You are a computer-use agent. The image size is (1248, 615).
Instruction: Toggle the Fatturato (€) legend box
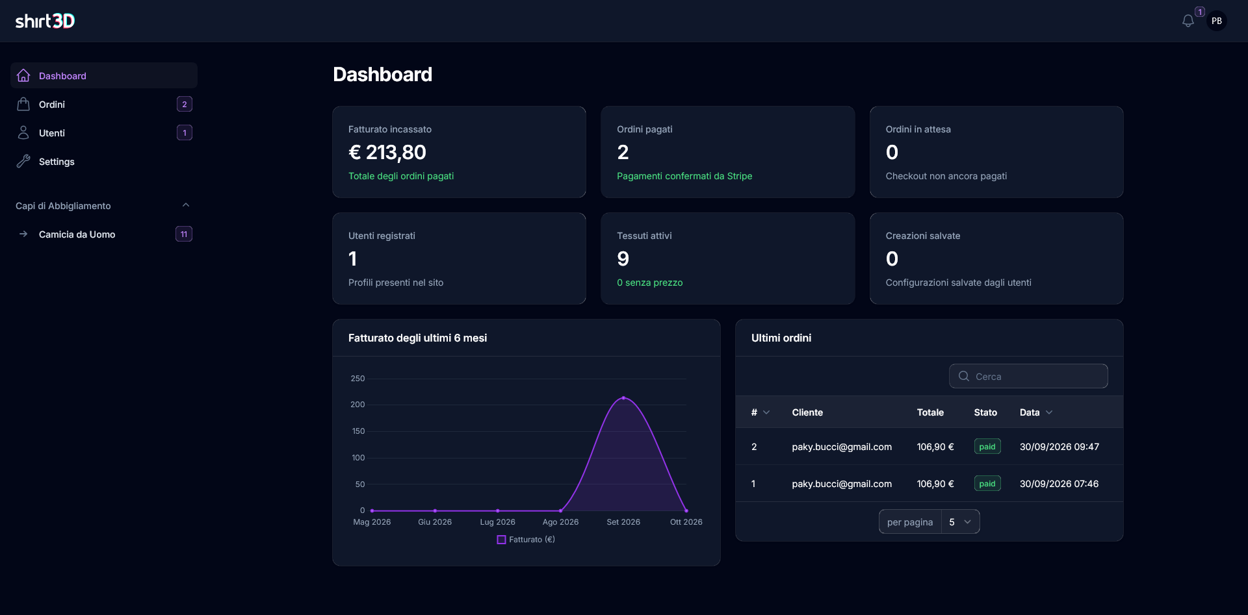click(501, 540)
